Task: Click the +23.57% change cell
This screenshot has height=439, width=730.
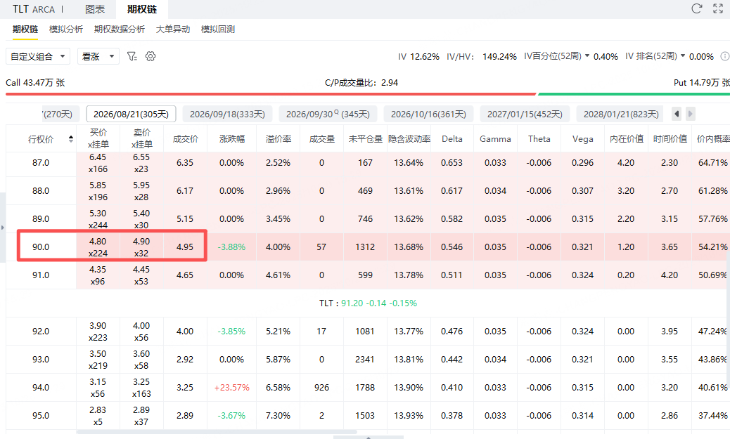Action: pyautogui.click(x=231, y=388)
